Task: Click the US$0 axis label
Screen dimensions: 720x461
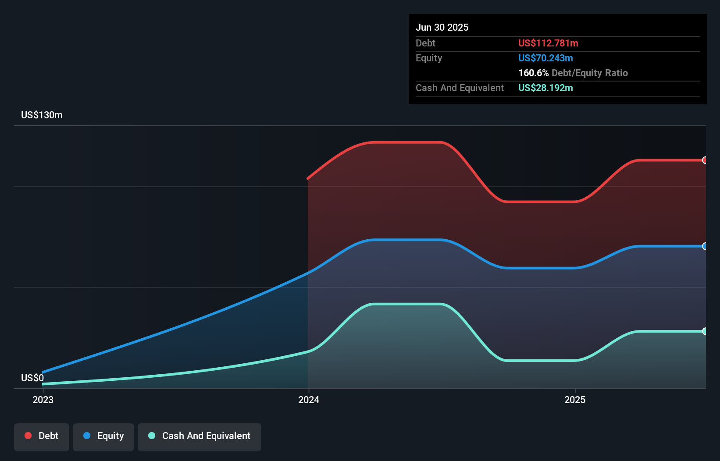Action: tap(32, 377)
